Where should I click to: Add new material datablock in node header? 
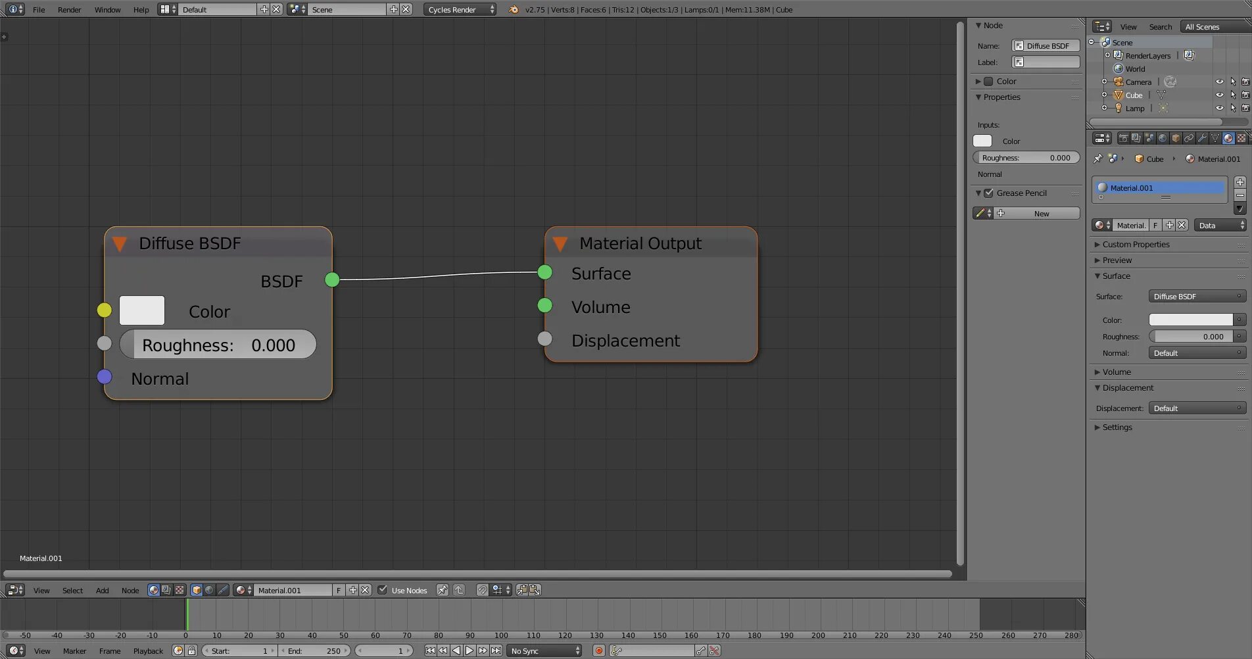click(x=353, y=590)
